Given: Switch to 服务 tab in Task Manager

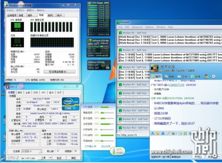Looking at the screenshot, I should click(x=30, y=15).
